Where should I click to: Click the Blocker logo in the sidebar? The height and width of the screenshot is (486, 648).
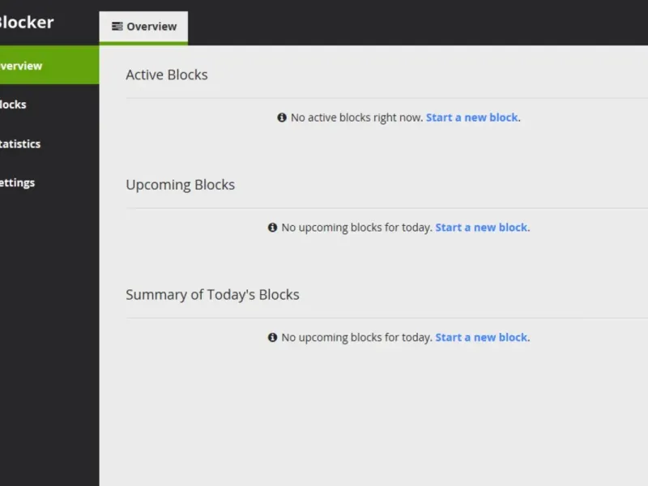[26, 22]
